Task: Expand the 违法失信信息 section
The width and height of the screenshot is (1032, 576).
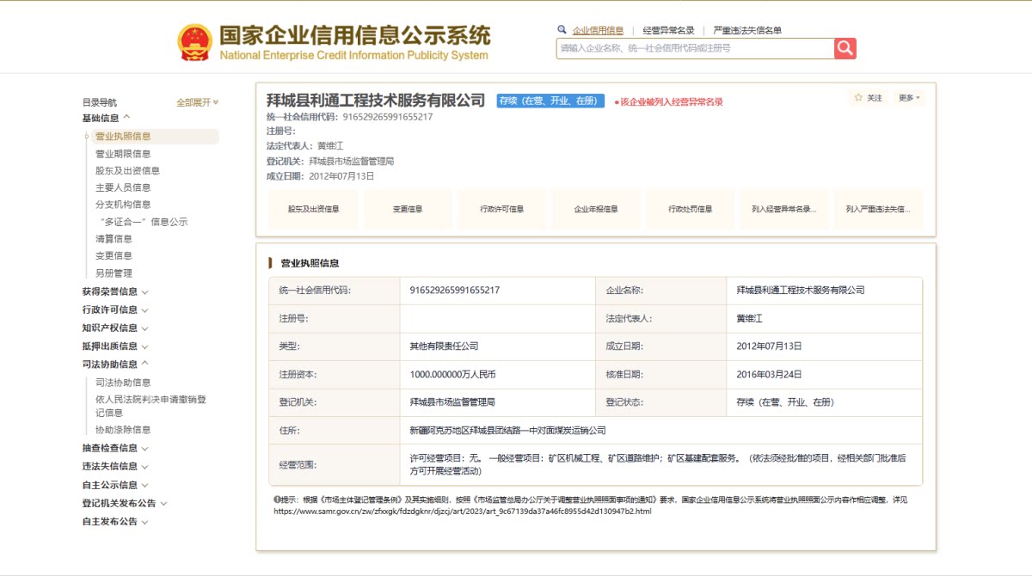Action: (x=115, y=466)
